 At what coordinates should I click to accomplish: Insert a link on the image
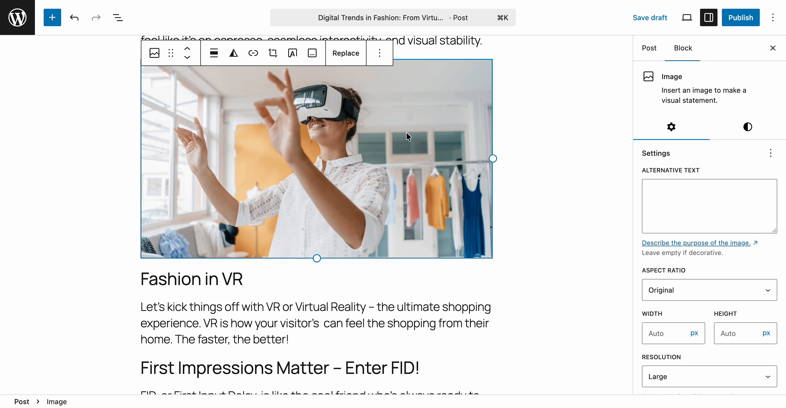(x=253, y=53)
